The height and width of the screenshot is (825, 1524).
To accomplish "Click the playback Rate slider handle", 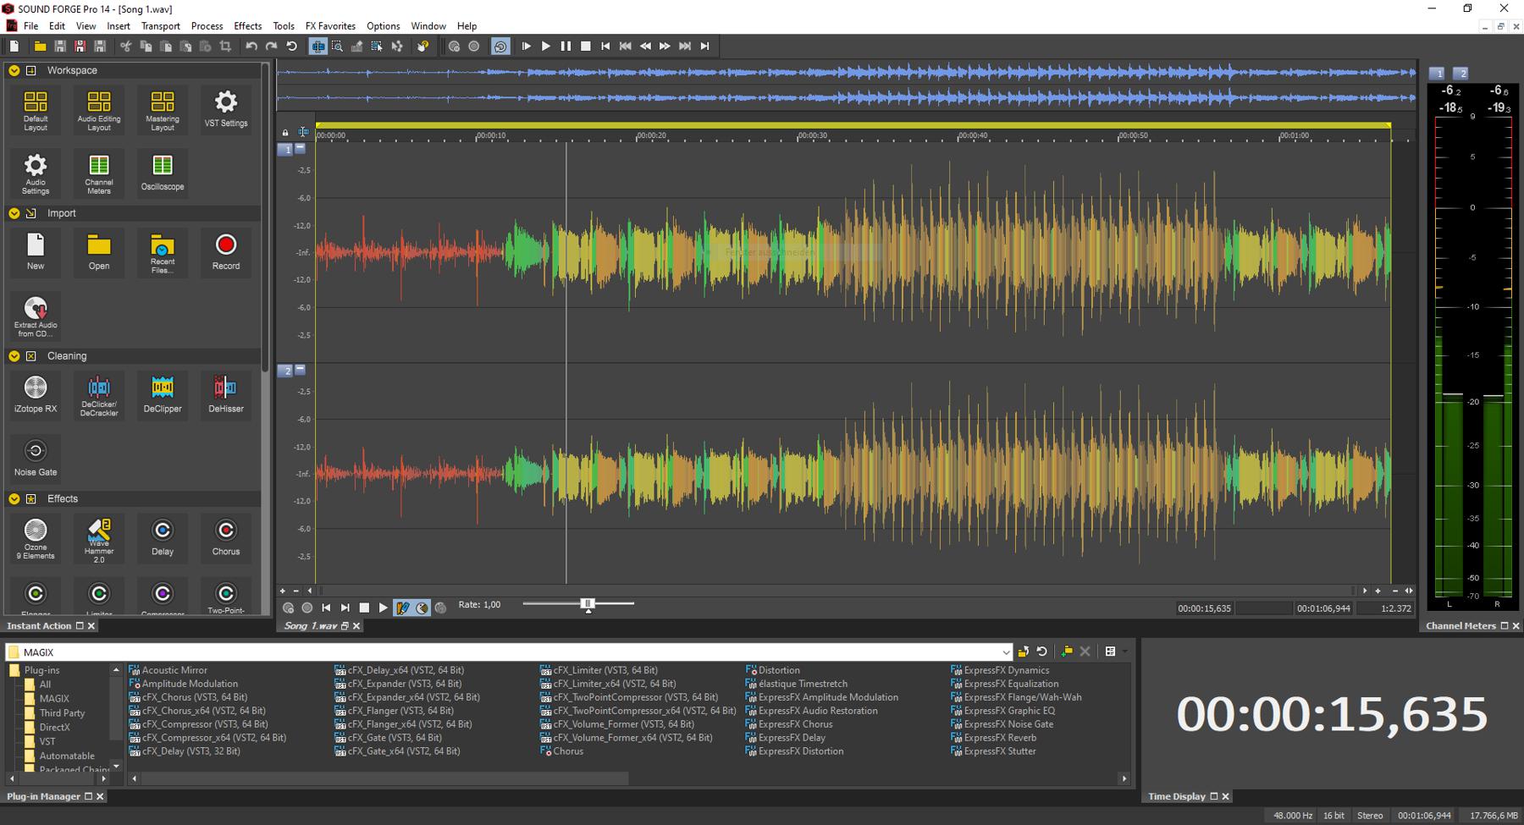I will [x=588, y=604].
